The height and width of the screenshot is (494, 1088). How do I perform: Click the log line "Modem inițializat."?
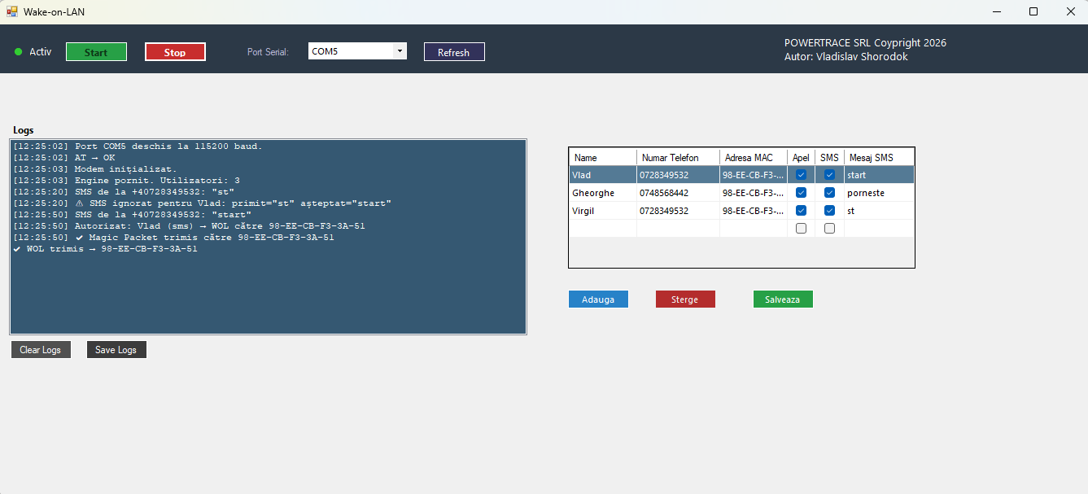click(94, 169)
